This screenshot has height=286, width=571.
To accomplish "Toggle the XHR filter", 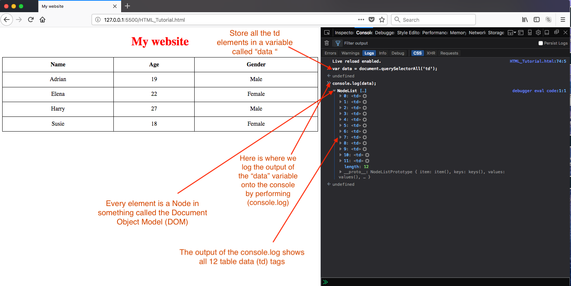I will 431,53.
